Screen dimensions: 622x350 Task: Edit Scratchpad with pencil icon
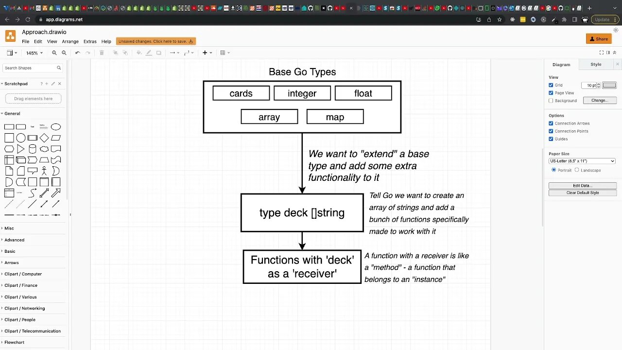(x=53, y=84)
